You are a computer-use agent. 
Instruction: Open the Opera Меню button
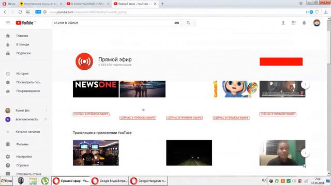pos(9,4)
